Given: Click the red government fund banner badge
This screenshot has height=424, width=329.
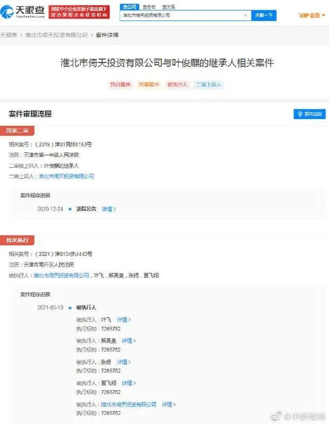Looking at the screenshot, I should [79, 12].
